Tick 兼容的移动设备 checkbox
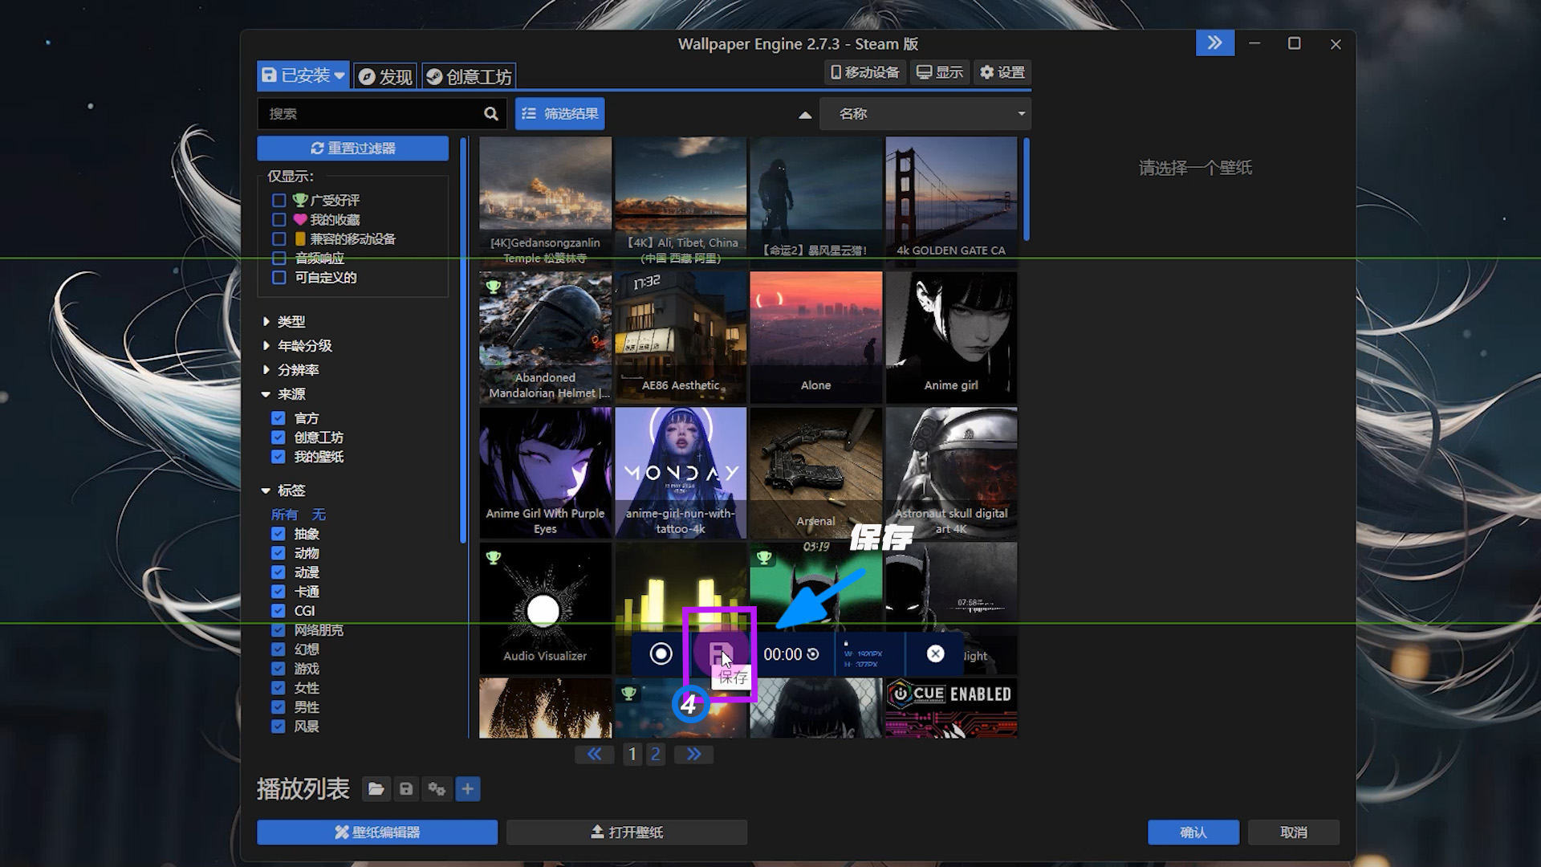Viewport: 1541px width, 867px height. coord(279,239)
